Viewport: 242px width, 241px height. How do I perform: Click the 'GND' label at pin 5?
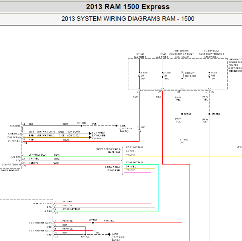pyautogui.click(x=49, y=227)
